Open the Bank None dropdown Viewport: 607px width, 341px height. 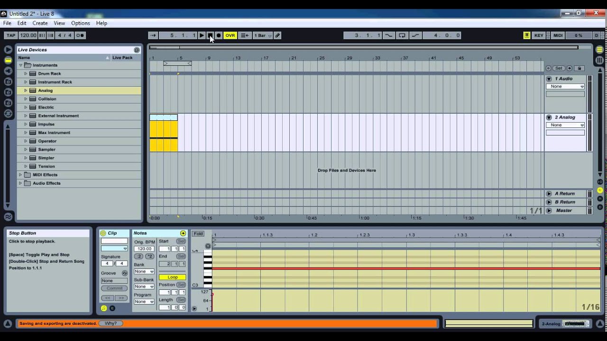pos(144,271)
